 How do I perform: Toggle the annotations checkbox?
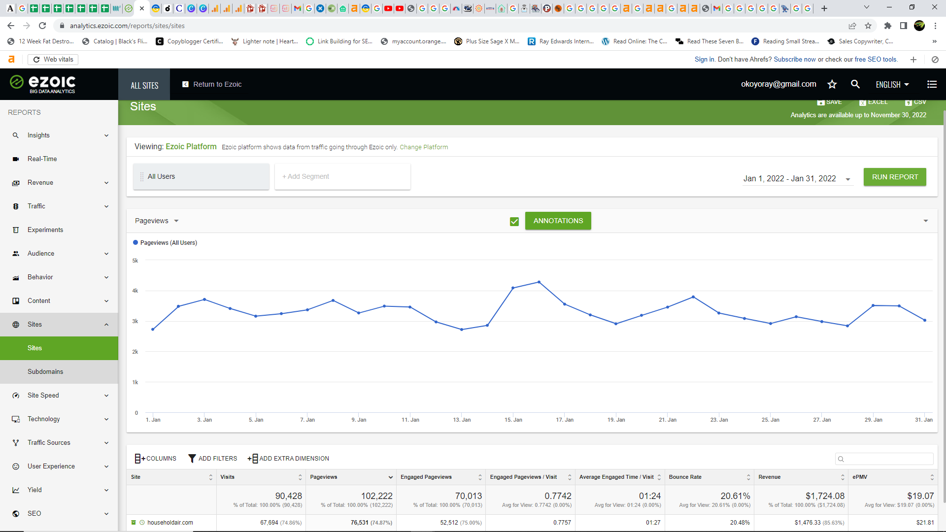click(x=514, y=222)
